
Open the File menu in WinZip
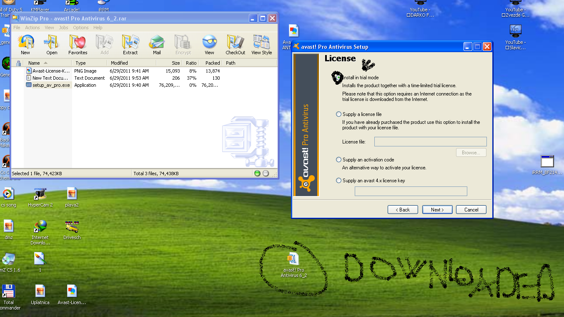click(17, 28)
